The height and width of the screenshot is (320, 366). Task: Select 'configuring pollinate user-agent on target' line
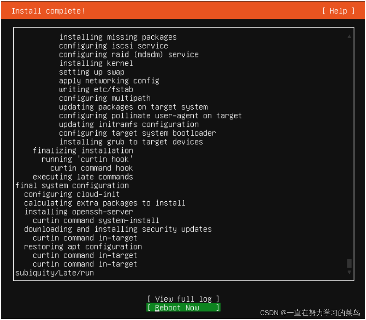point(150,116)
